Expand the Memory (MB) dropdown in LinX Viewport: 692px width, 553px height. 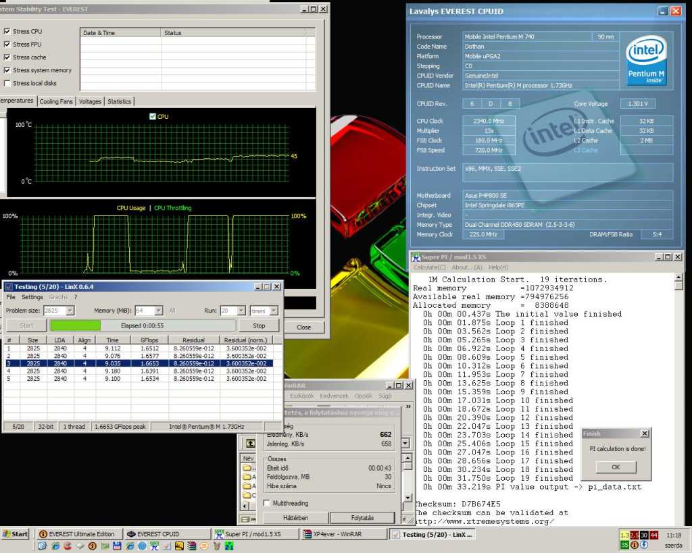(x=158, y=311)
